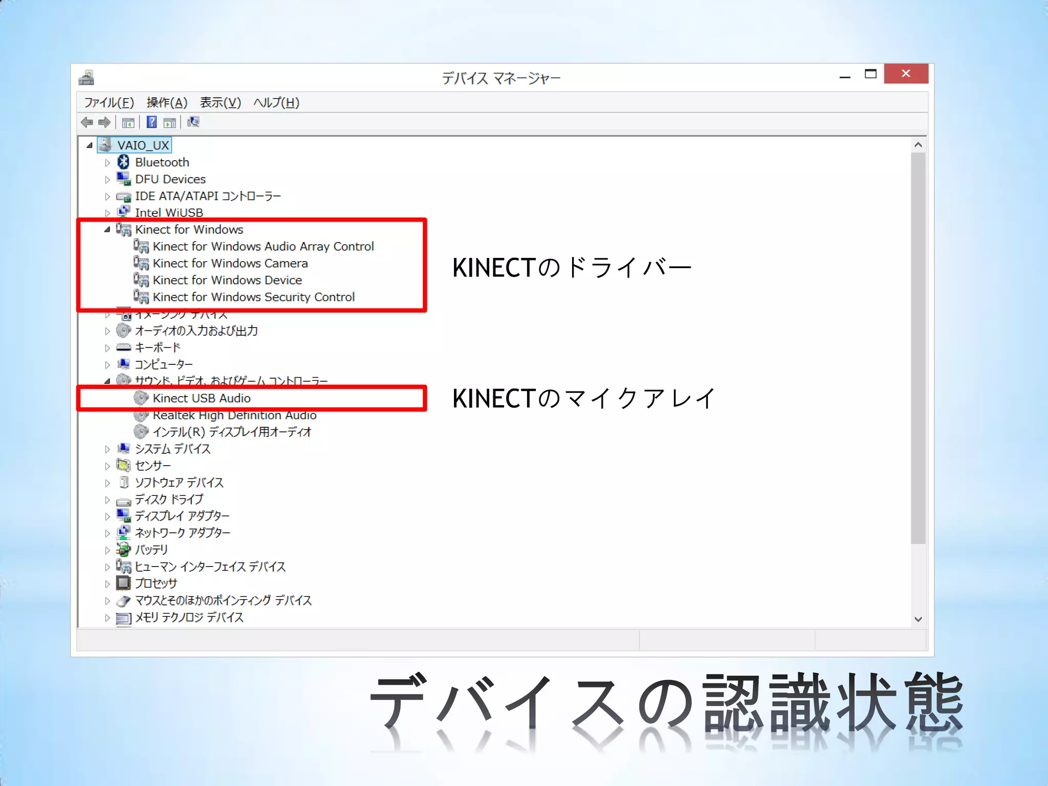The width and height of the screenshot is (1048, 786).
Task: Click the vertical scrollbar thumb
Action: [918, 348]
